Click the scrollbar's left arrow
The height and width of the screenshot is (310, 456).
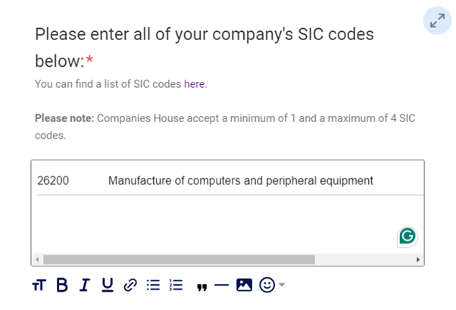pyautogui.click(x=36, y=259)
